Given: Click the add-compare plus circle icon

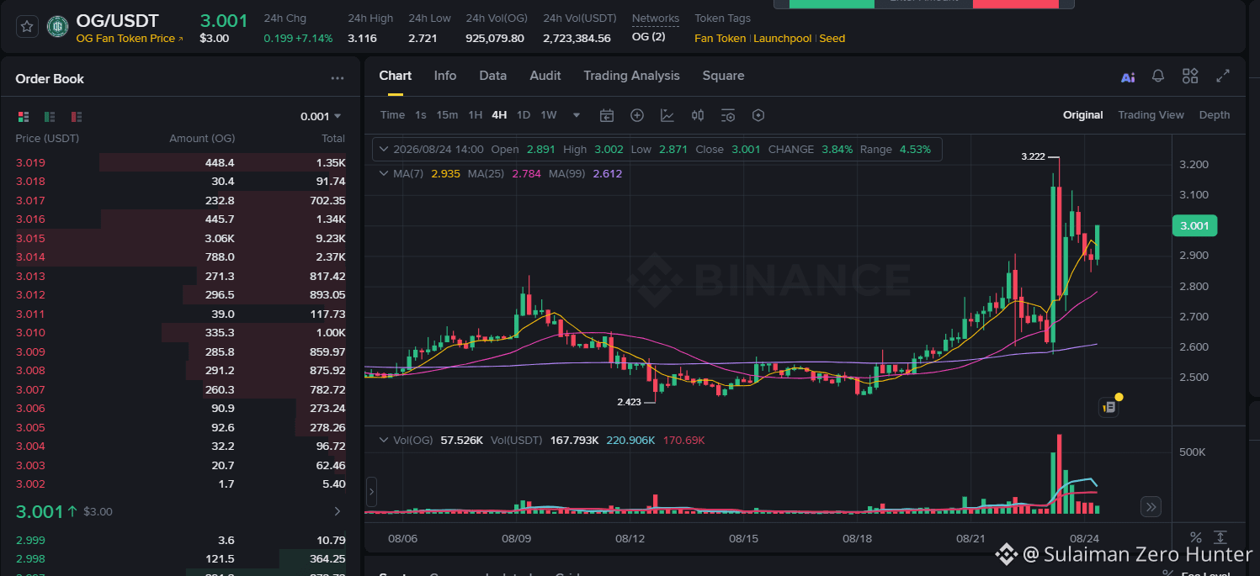Looking at the screenshot, I should point(637,115).
